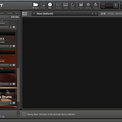This screenshot has width=122, height=122.
Task: Open the Auto browser tab
Action: pos(17,13)
